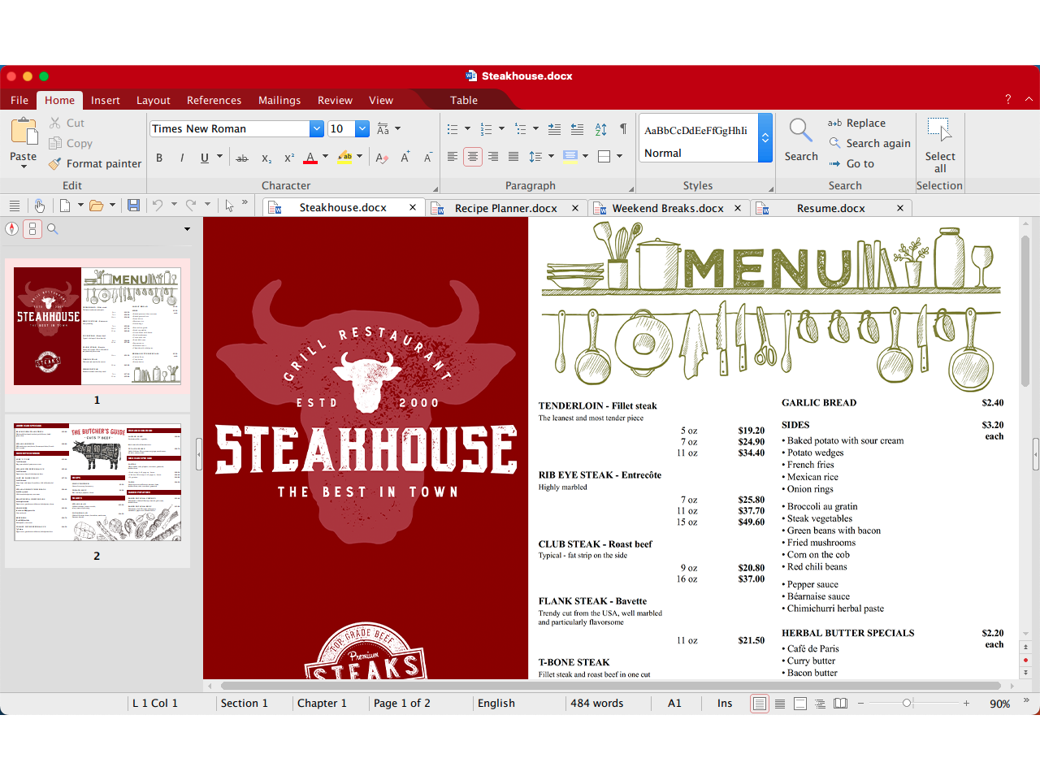Screen dimensions: 1040x780
Task: Toggle center paragraph alignment
Action: (472, 157)
